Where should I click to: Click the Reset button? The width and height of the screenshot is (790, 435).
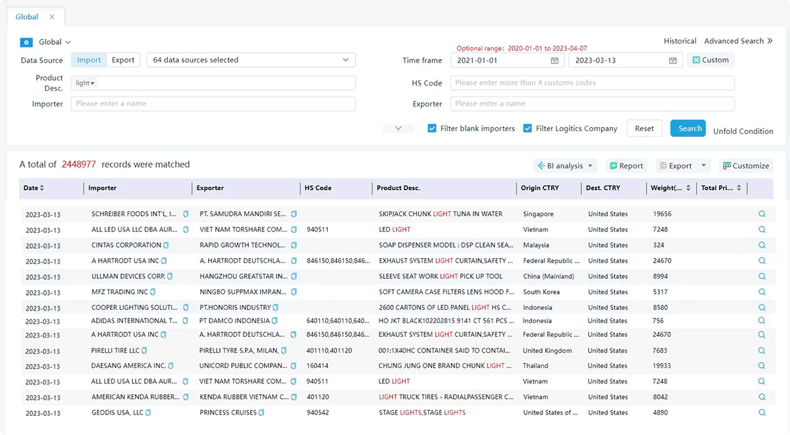pos(645,128)
